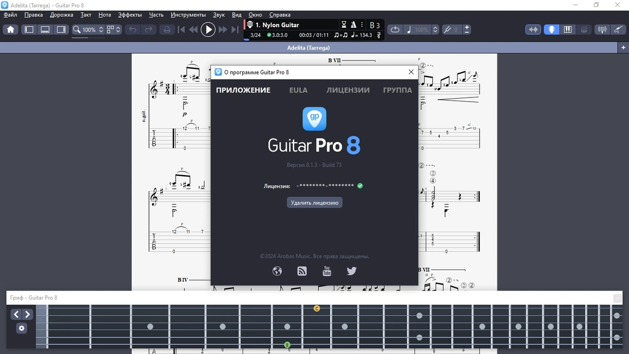Screen dimensions: 629x354
Task: Click the B3 tuner note display
Action: (x=375, y=25)
